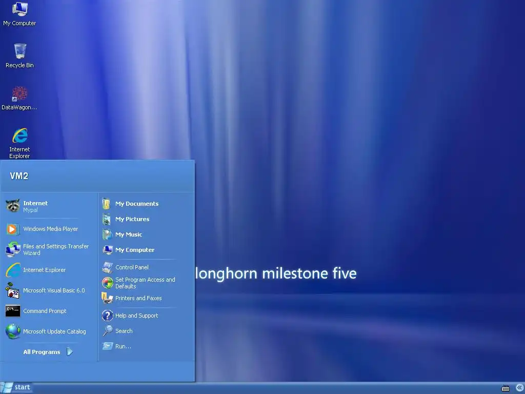Click the My Music icon
Viewport: 525px width, 394px height.
(x=107, y=234)
